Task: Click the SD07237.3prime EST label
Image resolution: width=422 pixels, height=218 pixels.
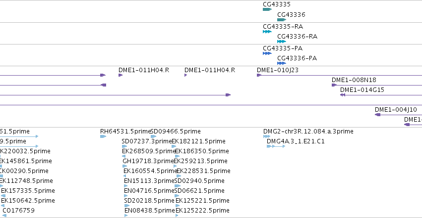Action: click(x=147, y=141)
